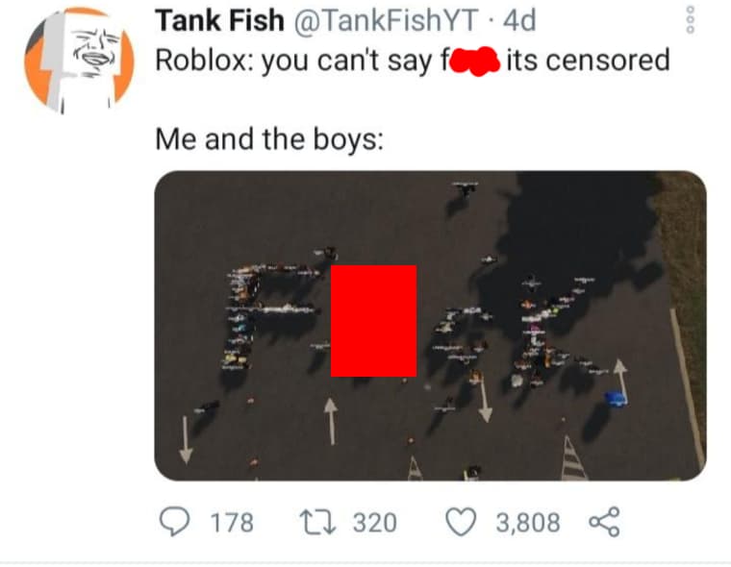Image resolution: width=731 pixels, height=567 pixels.
Task: Click the red censor rectangle in image
Action: (x=373, y=321)
